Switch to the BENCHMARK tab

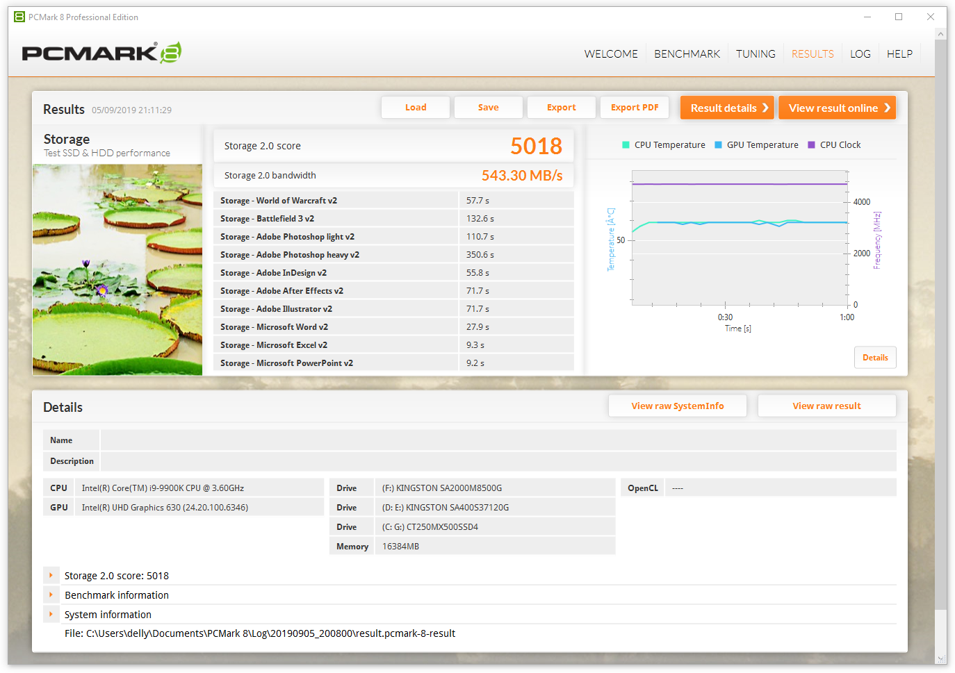click(687, 54)
